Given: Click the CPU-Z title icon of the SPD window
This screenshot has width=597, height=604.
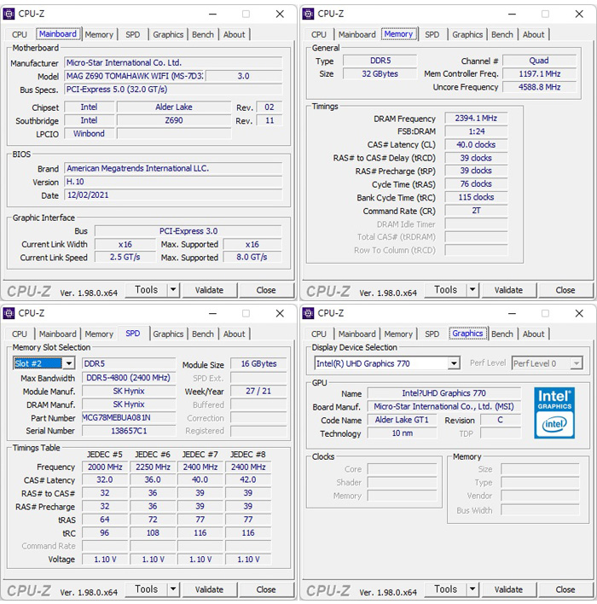Looking at the screenshot, I should point(9,313).
